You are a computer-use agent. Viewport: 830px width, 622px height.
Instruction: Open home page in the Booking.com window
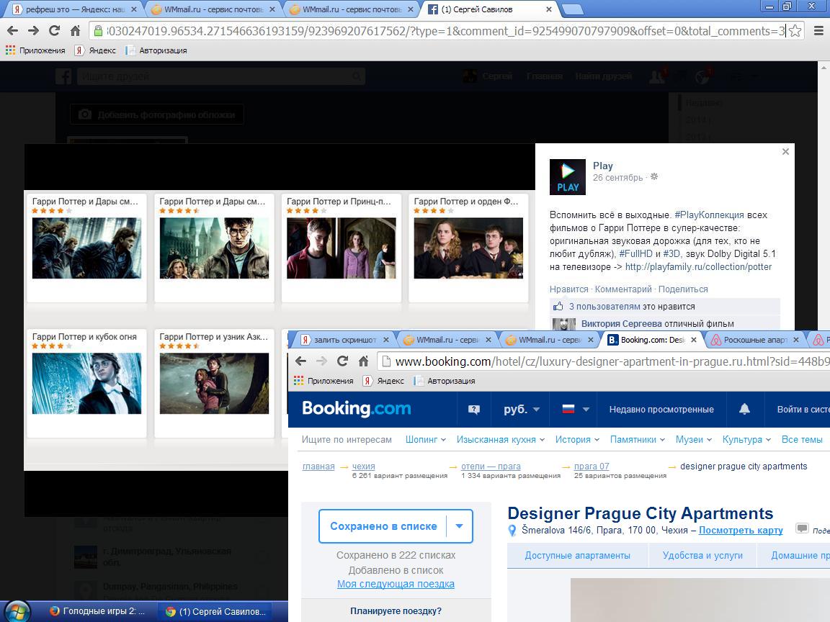(x=363, y=361)
